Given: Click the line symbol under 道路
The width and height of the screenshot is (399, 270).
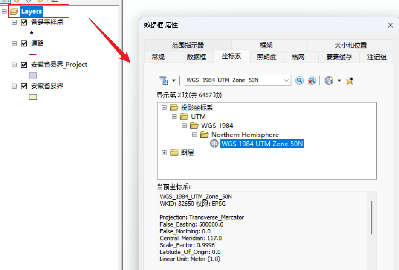Looking at the screenshot, I should point(32,54).
